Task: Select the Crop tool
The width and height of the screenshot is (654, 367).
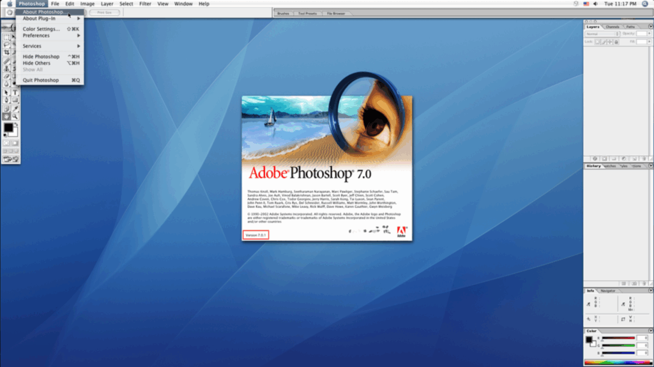Action: pos(6,52)
